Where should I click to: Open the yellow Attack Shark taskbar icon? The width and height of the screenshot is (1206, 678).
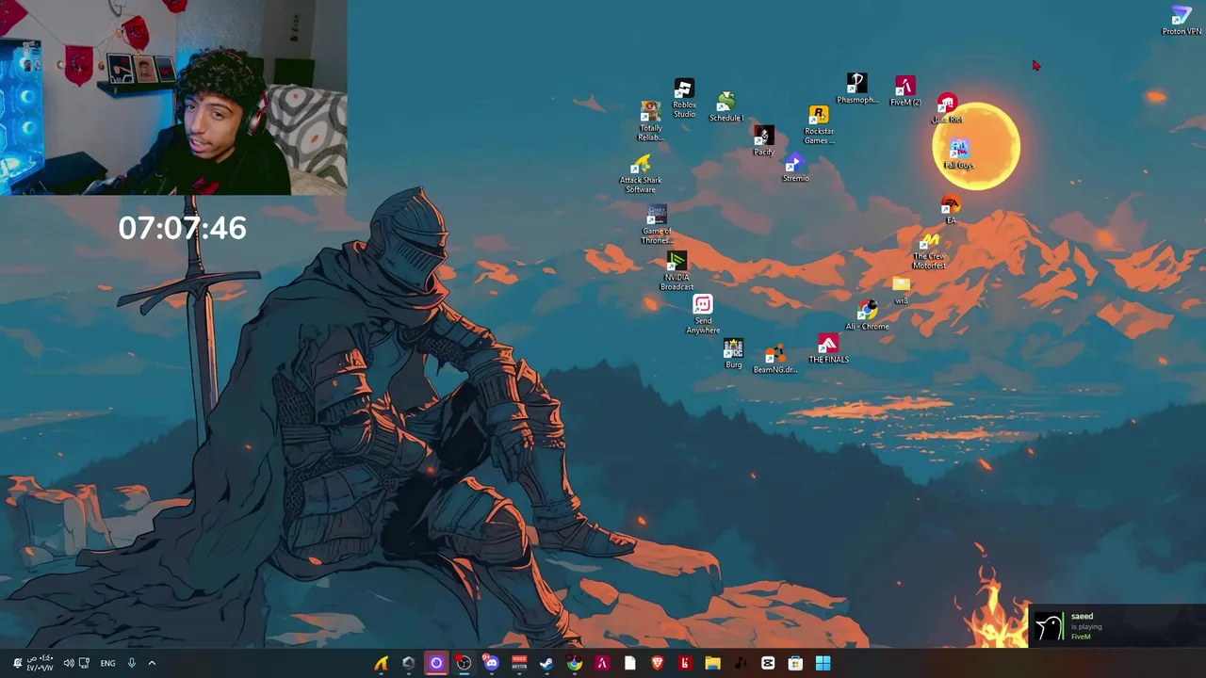tap(381, 663)
